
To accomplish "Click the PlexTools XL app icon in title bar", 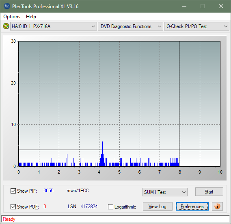I will [x=6, y=6].
